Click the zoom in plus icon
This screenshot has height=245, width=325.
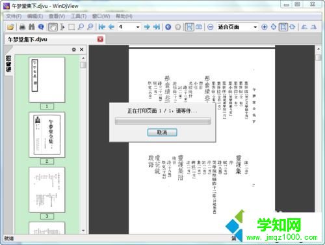(x=264, y=27)
